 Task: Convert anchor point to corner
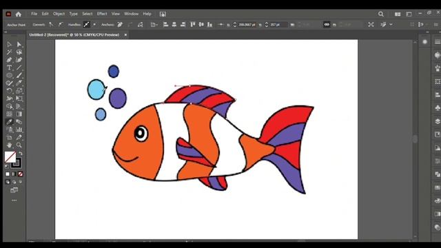coord(51,25)
